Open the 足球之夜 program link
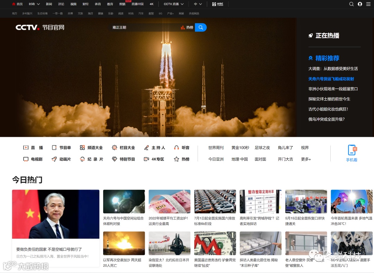 tap(262, 148)
